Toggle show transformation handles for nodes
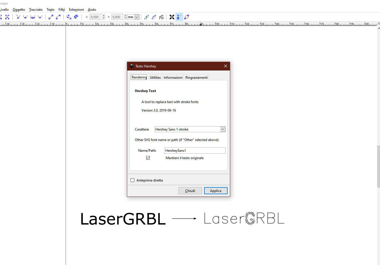380x265 pixels. pyautogui.click(x=172, y=17)
